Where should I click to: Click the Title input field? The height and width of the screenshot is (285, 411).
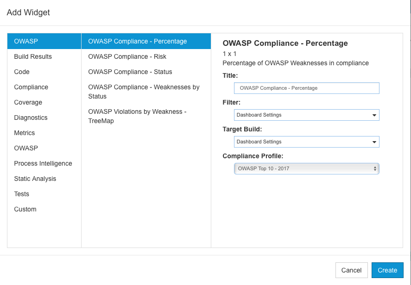[306, 88]
